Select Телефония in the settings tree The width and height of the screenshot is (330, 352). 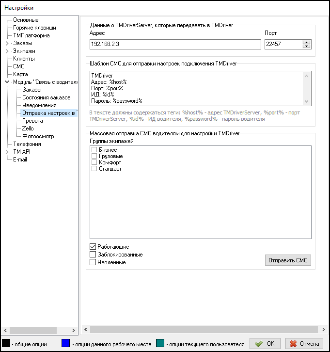coord(27,144)
